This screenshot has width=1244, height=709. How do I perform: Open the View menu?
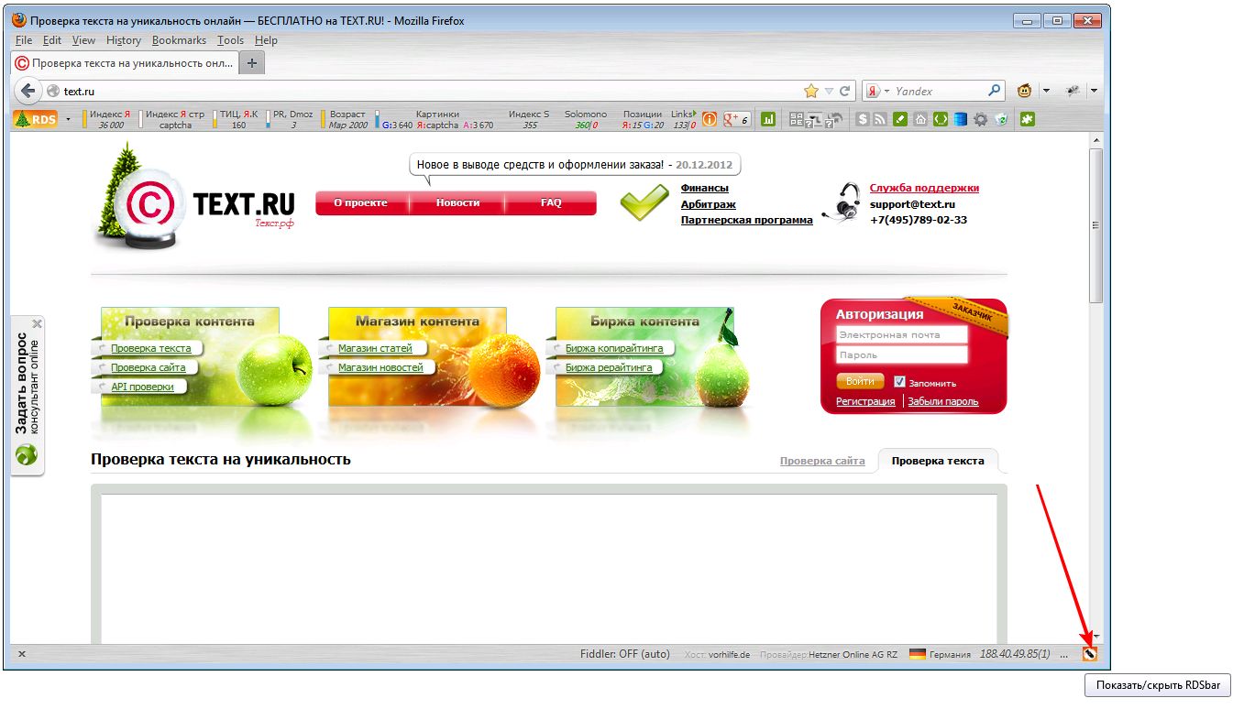pos(83,40)
